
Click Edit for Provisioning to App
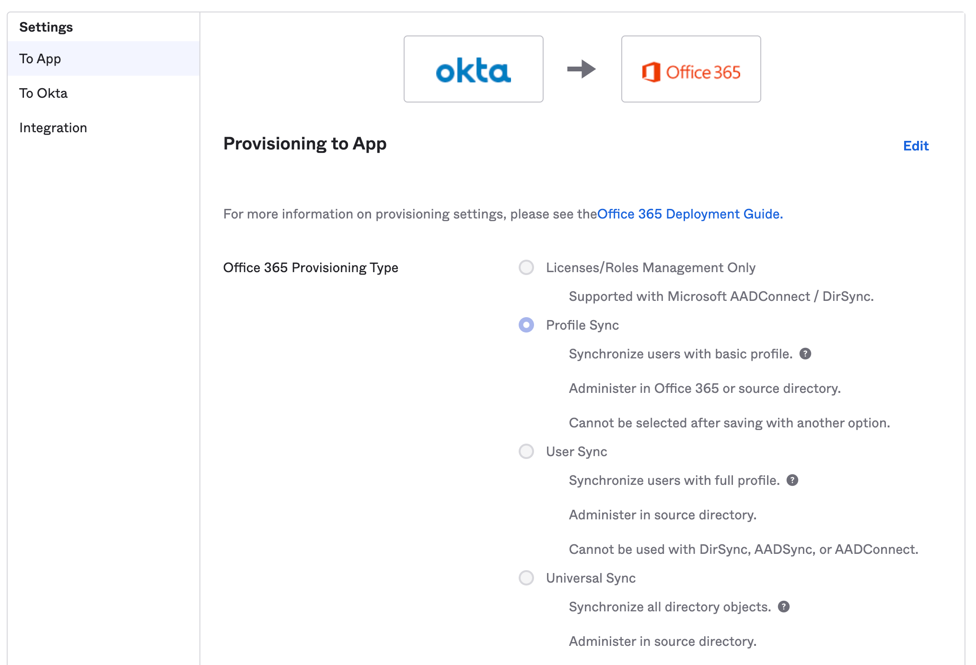click(x=916, y=146)
